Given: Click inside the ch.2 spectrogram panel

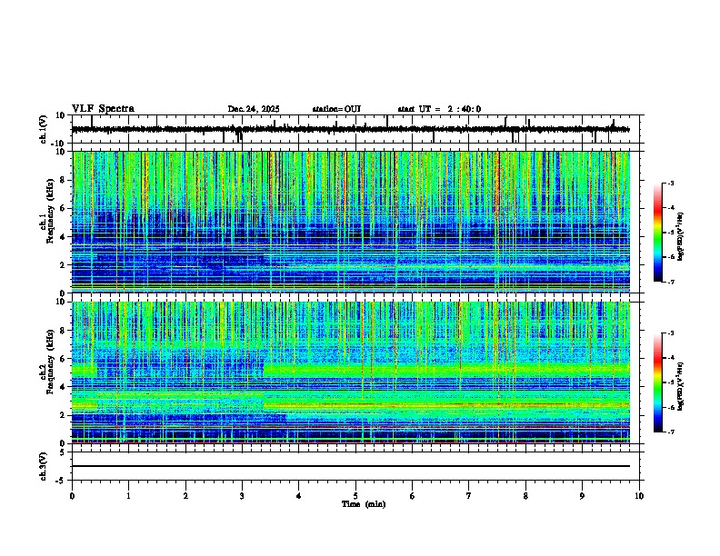Looking at the screenshot, I should (351, 372).
